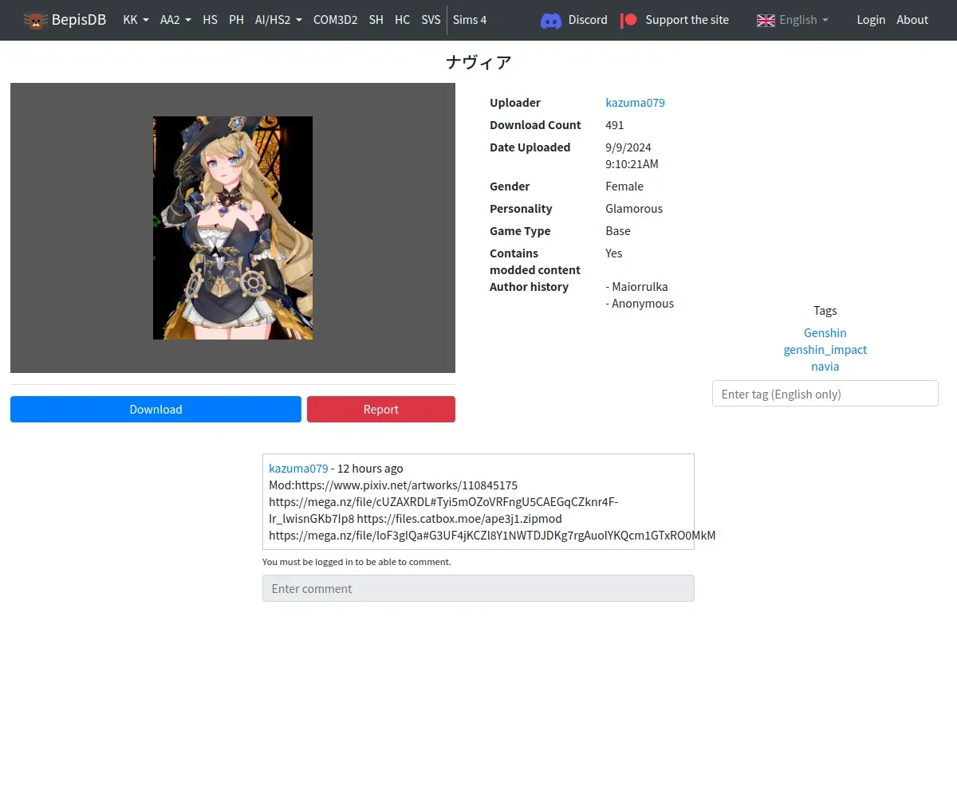Click the upload date 9/9/2024
Image resolution: width=957 pixels, height=797 pixels.
(628, 147)
